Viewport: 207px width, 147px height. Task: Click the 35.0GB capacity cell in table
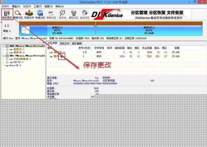(176, 56)
